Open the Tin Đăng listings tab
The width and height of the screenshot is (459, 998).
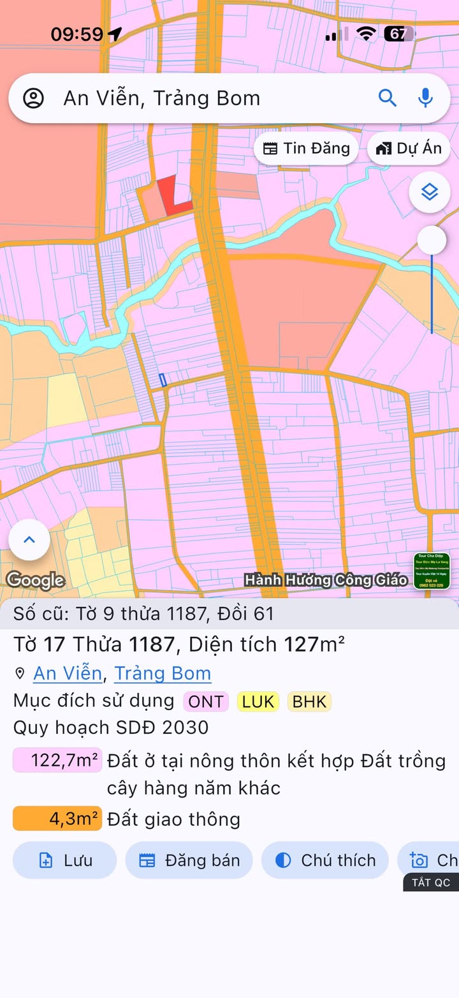[x=307, y=149]
